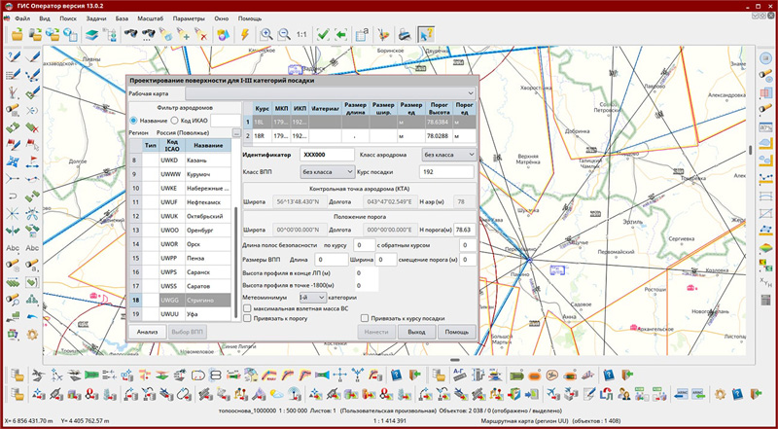Click the U-turn arrow icon in left panel
The image size is (778, 429).
pyautogui.click(x=13, y=196)
